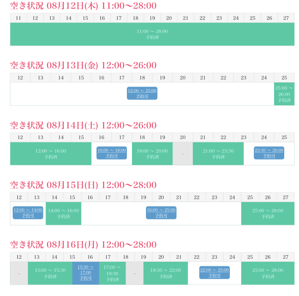The height and width of the screenshot is (296, 299).
Task: Select the booked 25:00～28:00 block on August 15
Action: pyautogui.click(x=268, y=213)
